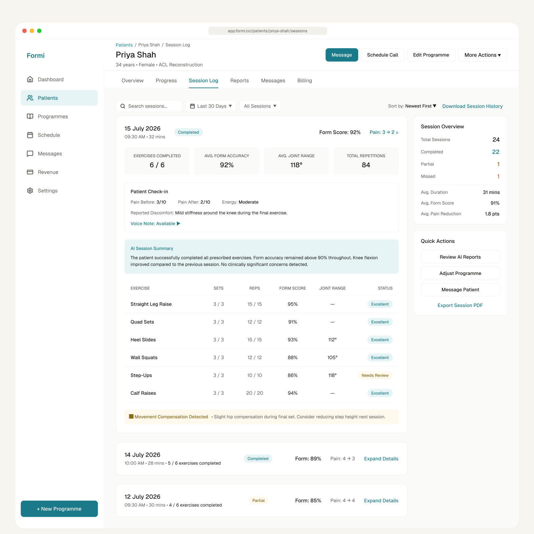
Task: Click the Total Repetitions 84 card
Action: 366,161
